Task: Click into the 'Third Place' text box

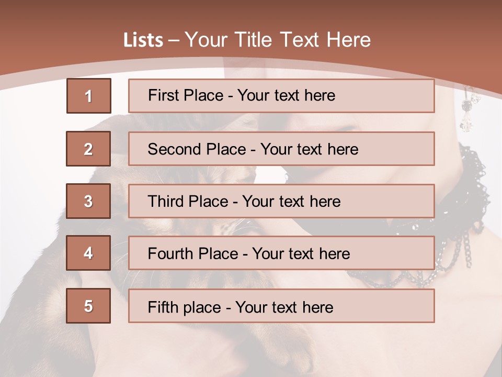Action: (x=281, y=201)
